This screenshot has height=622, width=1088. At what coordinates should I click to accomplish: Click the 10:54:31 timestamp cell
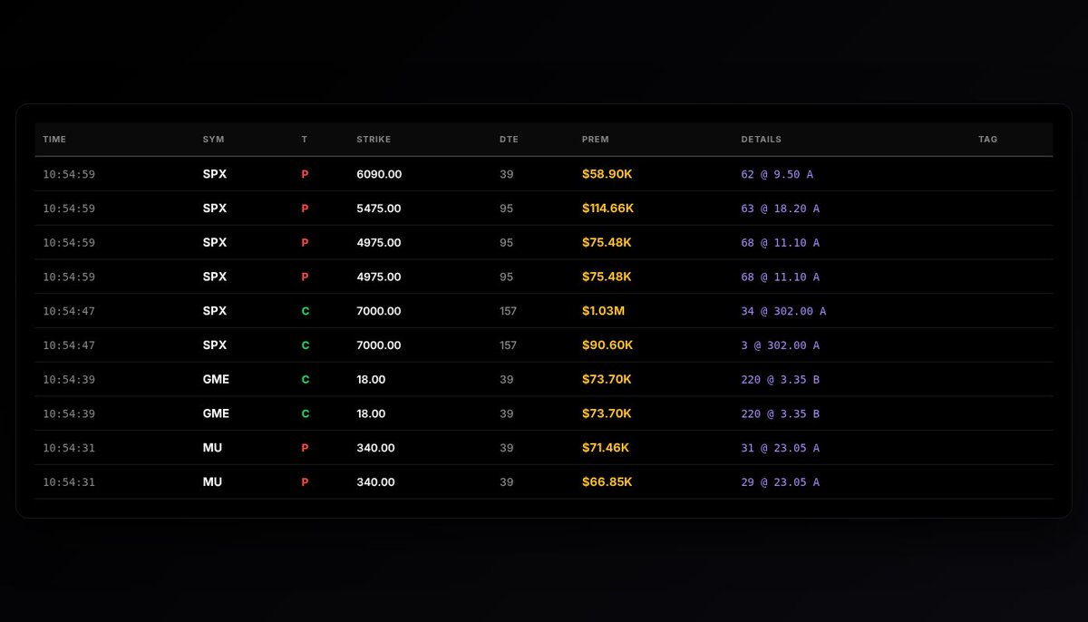68,448
